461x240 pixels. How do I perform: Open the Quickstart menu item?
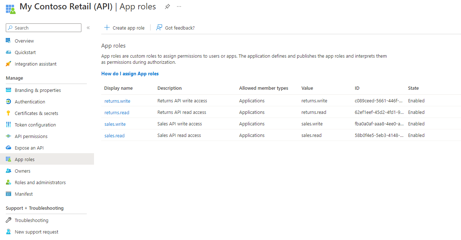[x=25, y=52]
